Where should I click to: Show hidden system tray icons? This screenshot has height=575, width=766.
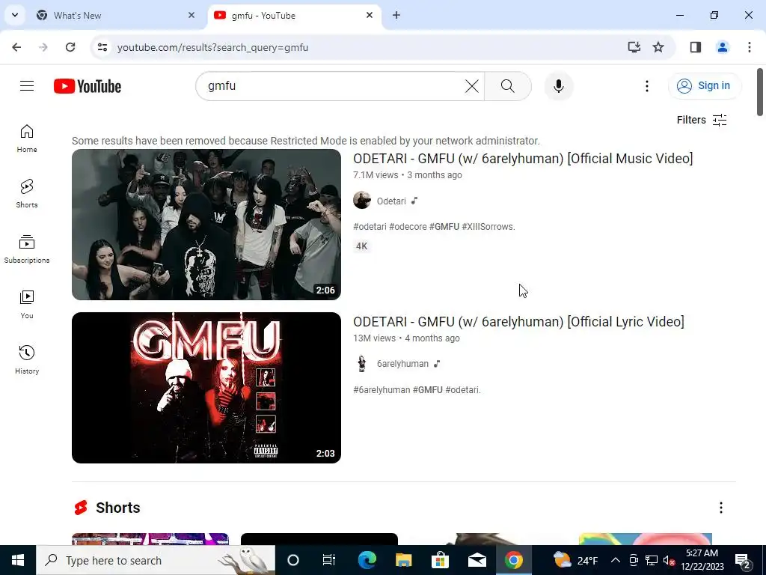pyautogui.click(x=616, y=560)
